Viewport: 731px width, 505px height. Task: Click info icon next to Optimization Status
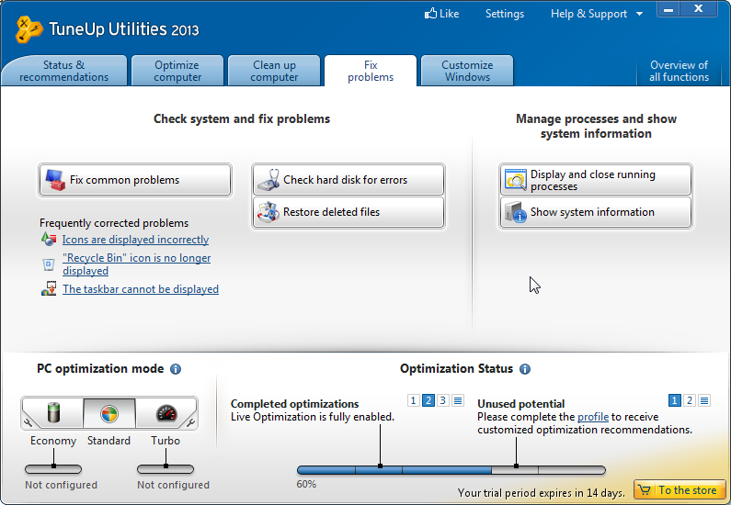[525, 369]
